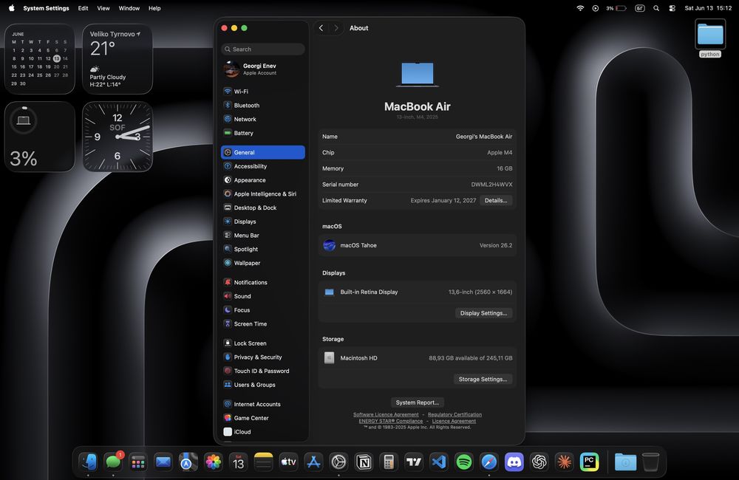Open Touch ID & Password settings

[x=262, y=371]
